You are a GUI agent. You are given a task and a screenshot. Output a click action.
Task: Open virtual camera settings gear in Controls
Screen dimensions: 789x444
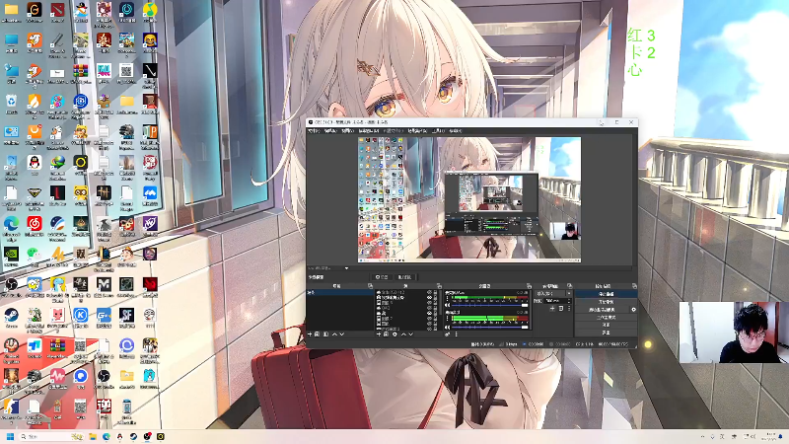[633, 310]
